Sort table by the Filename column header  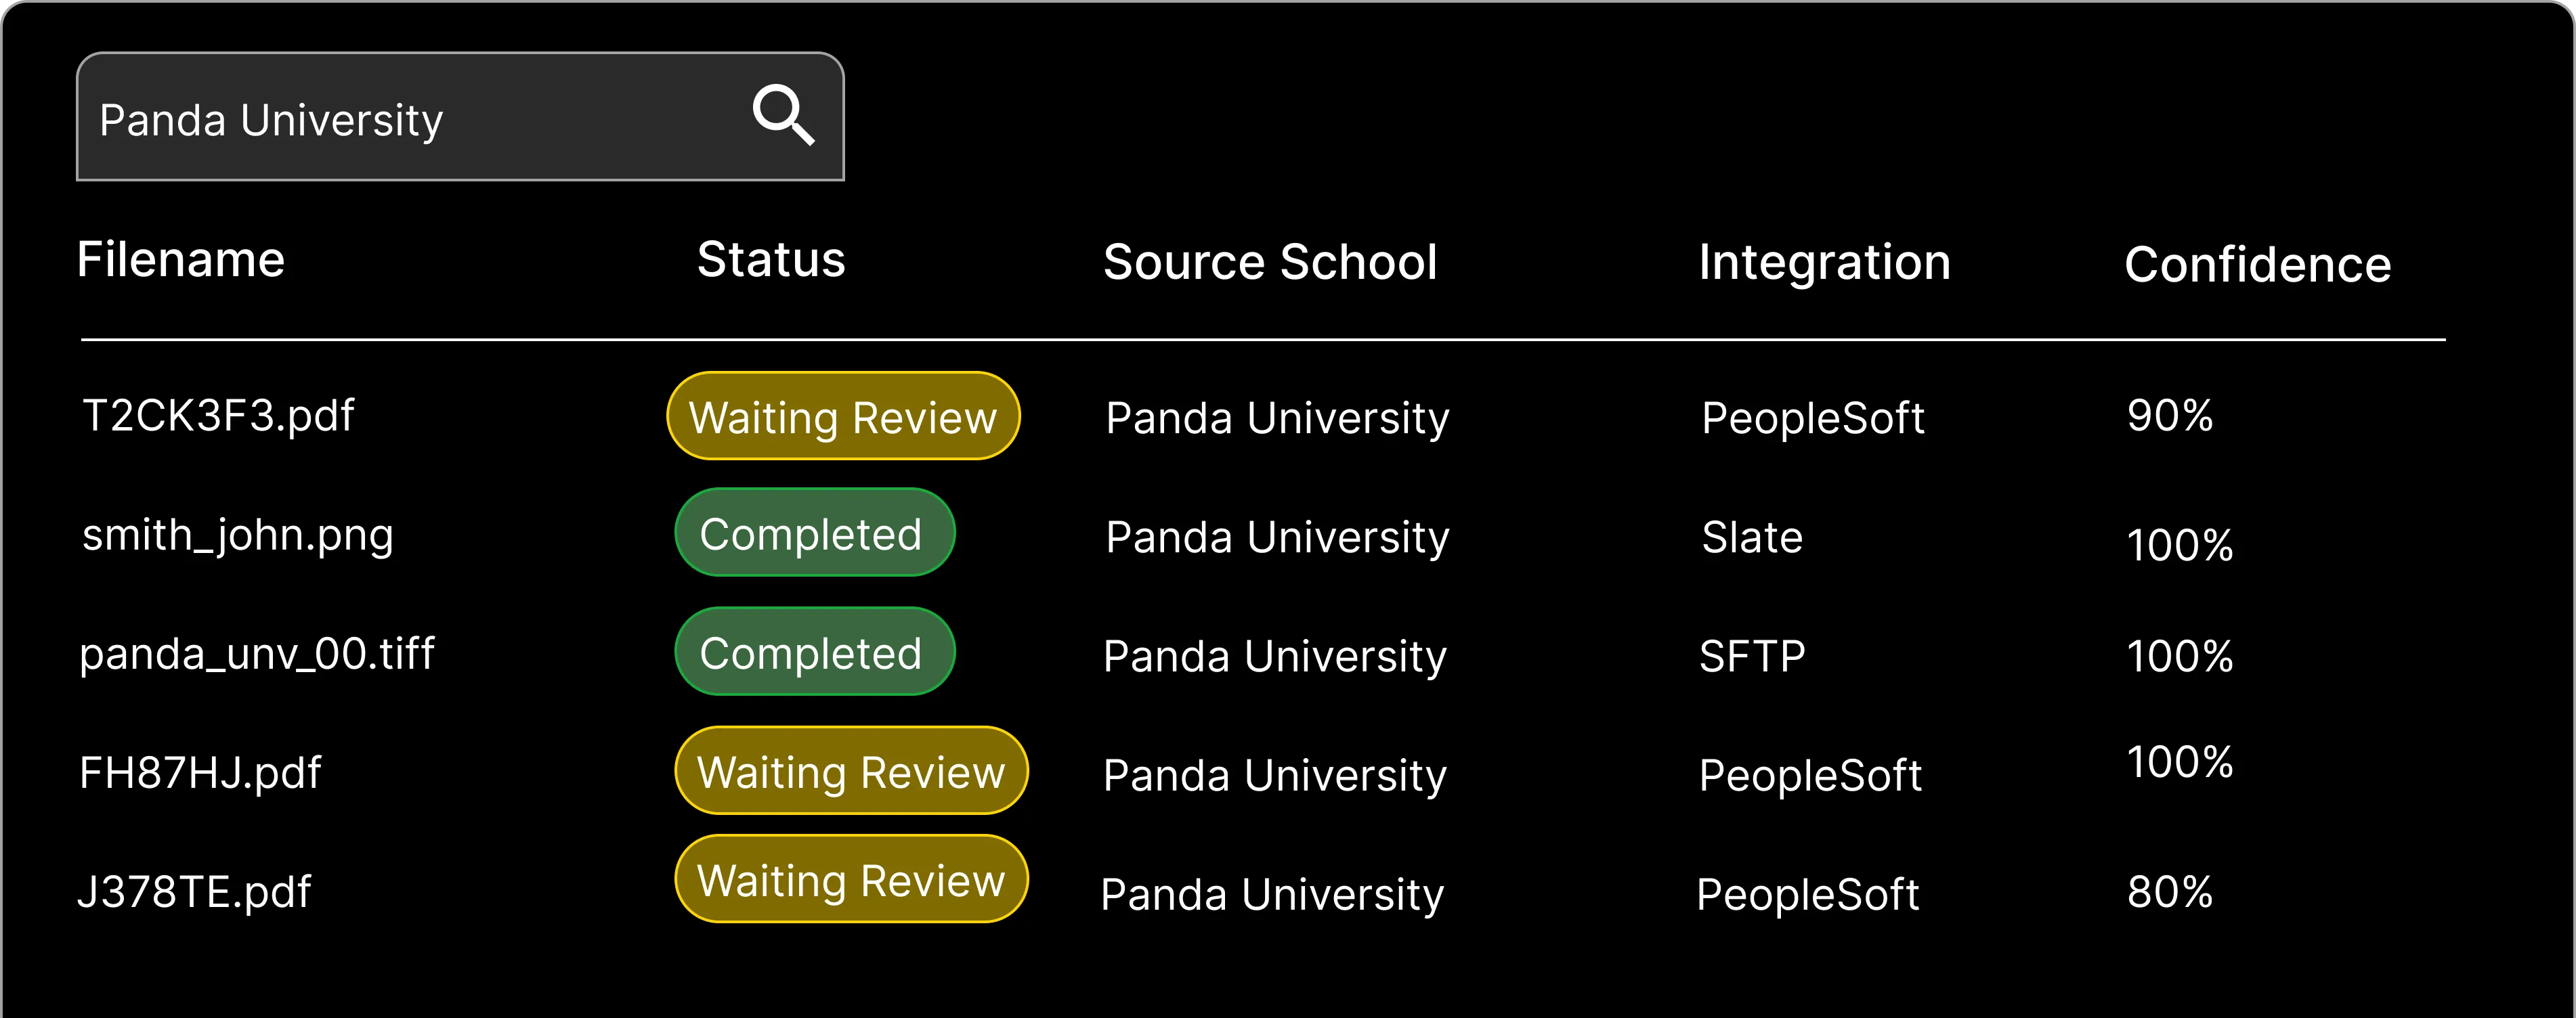coord(181,259)
